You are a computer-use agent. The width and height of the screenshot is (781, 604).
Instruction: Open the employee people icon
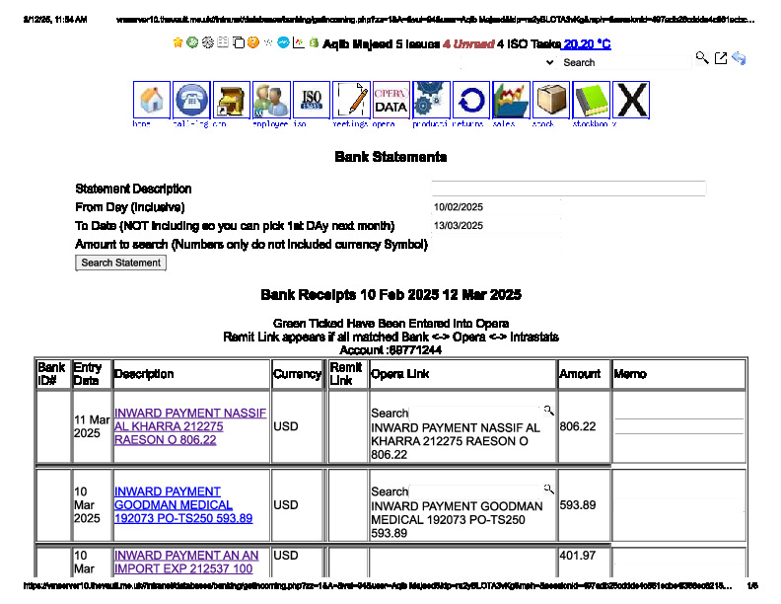click(271, 101)
